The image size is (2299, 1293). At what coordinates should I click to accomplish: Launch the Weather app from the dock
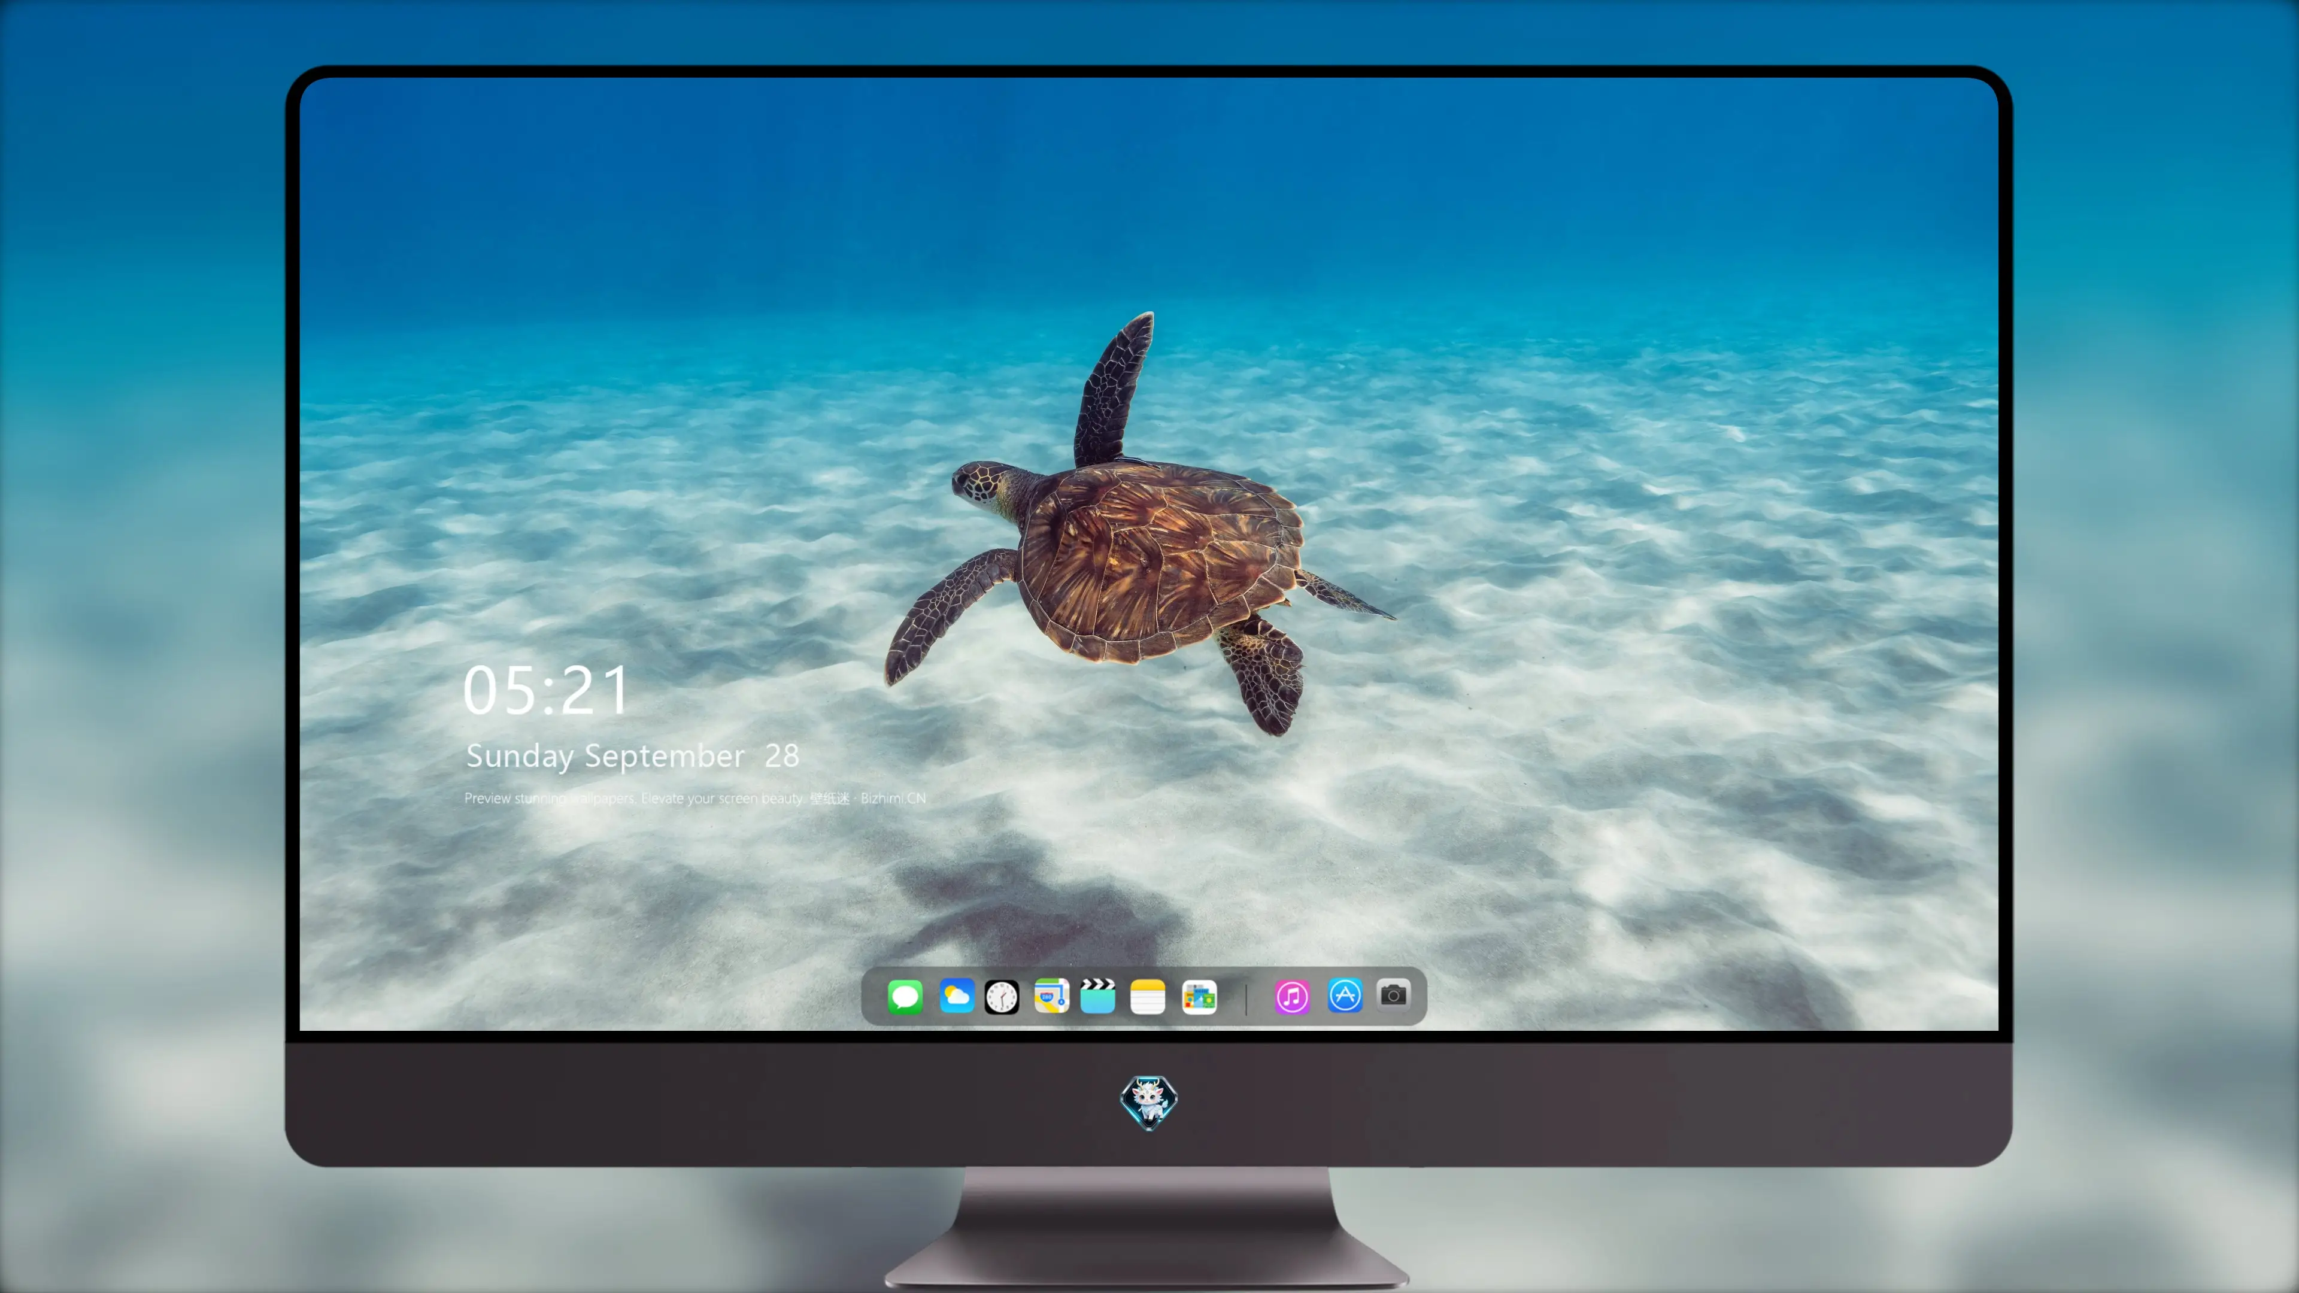coord(956,996)
